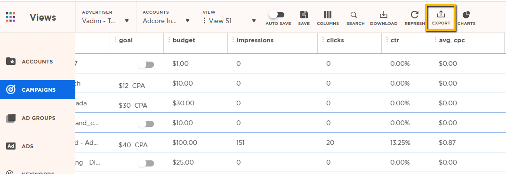Viewport: 506px width, 174px height.
Task: Open Ad Groups section
Action: [38, 118]
